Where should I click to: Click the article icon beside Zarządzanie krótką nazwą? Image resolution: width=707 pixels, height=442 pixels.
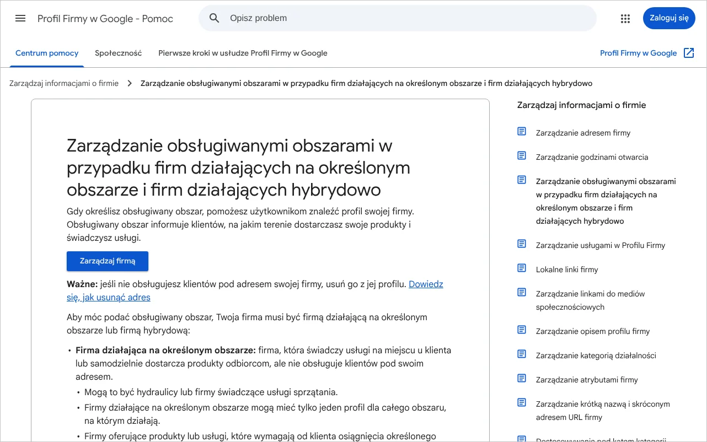click(x=522, y=403)
